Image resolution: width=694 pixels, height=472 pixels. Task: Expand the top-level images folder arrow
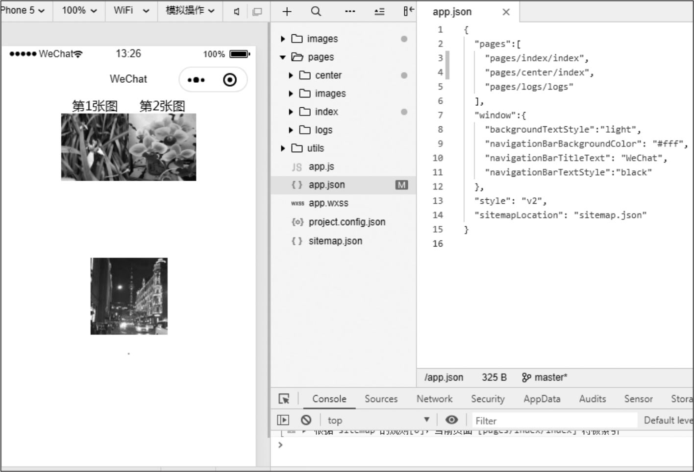(283, 39)
